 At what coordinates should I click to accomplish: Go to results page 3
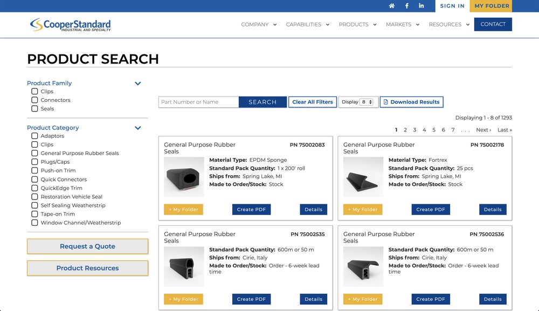click(x=414, y=130)
